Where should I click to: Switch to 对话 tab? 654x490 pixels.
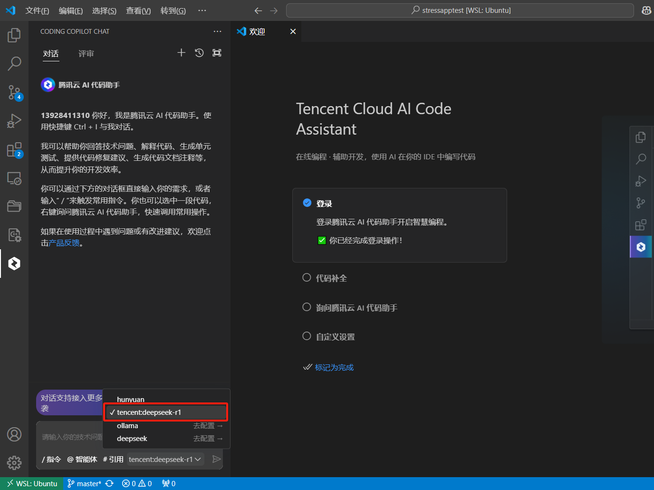pos(51,54)
